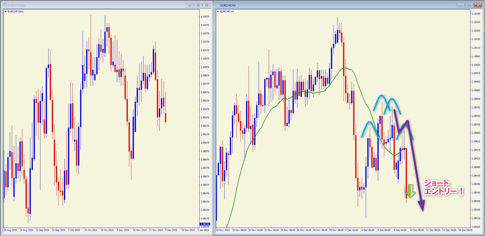Screen dimensions: 485x236
Task: Click the 10 Sep 2019 date label
Action: click(42, 230)
